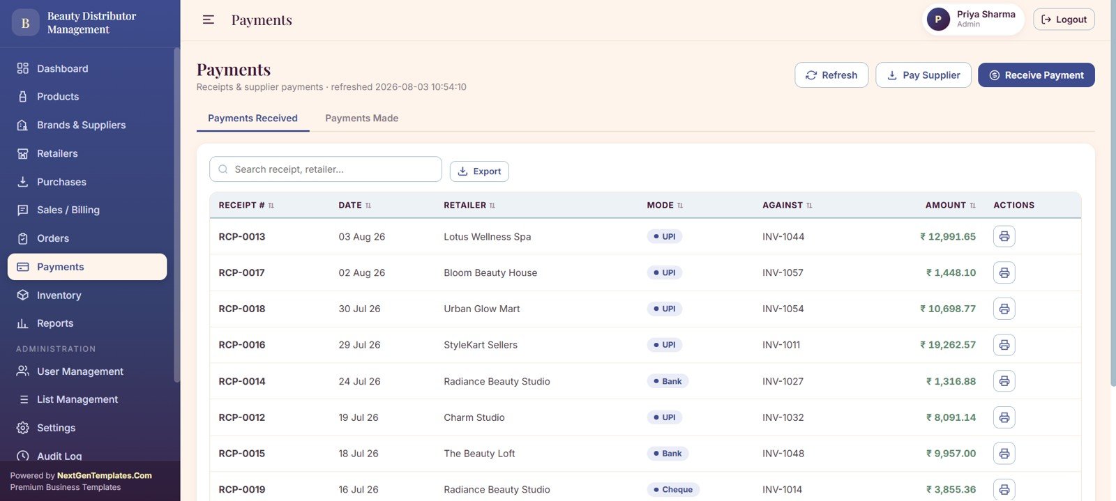
Task: Click retailer Lotus Wellness Spa
Action: click(x=488, y=237)
